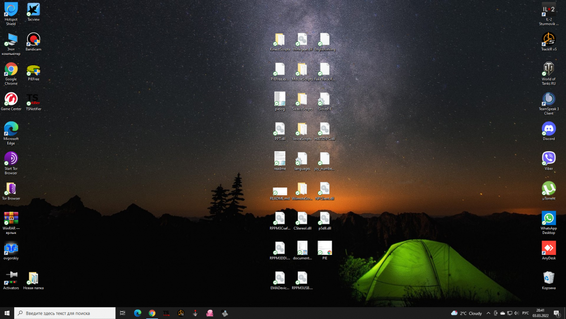Open the Windows Start menu
This screenshot has height=319, width=566.
(7, 313)
